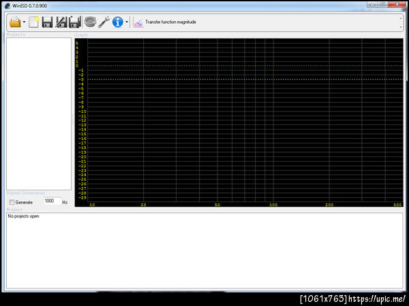Select the Transfer function magnitude graph label
Viewport: 409px width, 306px height.
coord(170,22)
